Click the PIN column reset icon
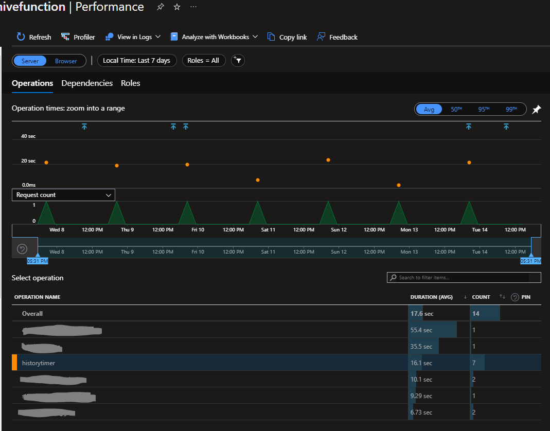 (514, 297)
